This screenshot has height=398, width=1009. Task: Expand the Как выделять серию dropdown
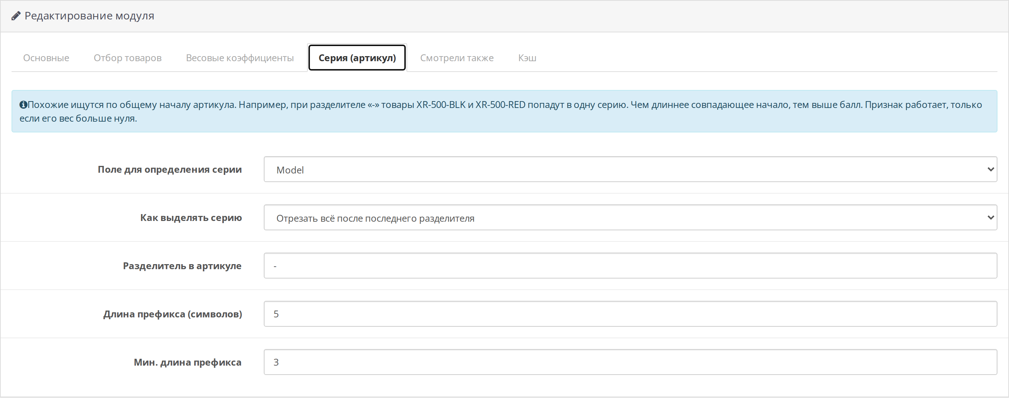coord(630,217)
